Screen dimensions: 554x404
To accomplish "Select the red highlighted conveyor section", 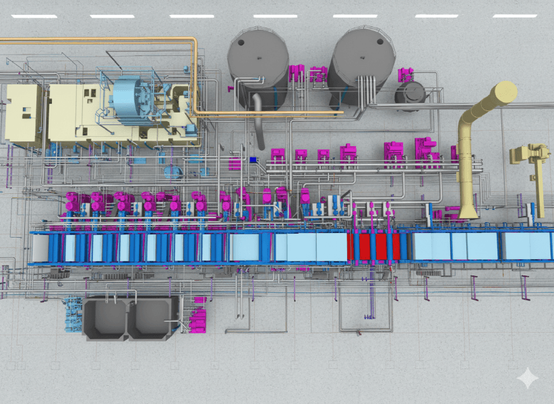I will (374, 246).
